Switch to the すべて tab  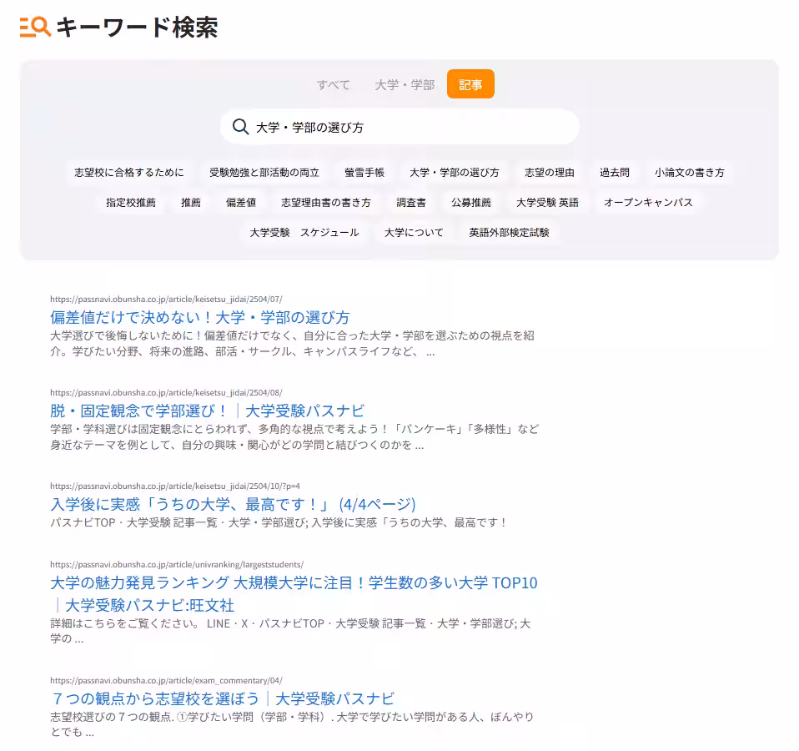click(x=333, y=84)
